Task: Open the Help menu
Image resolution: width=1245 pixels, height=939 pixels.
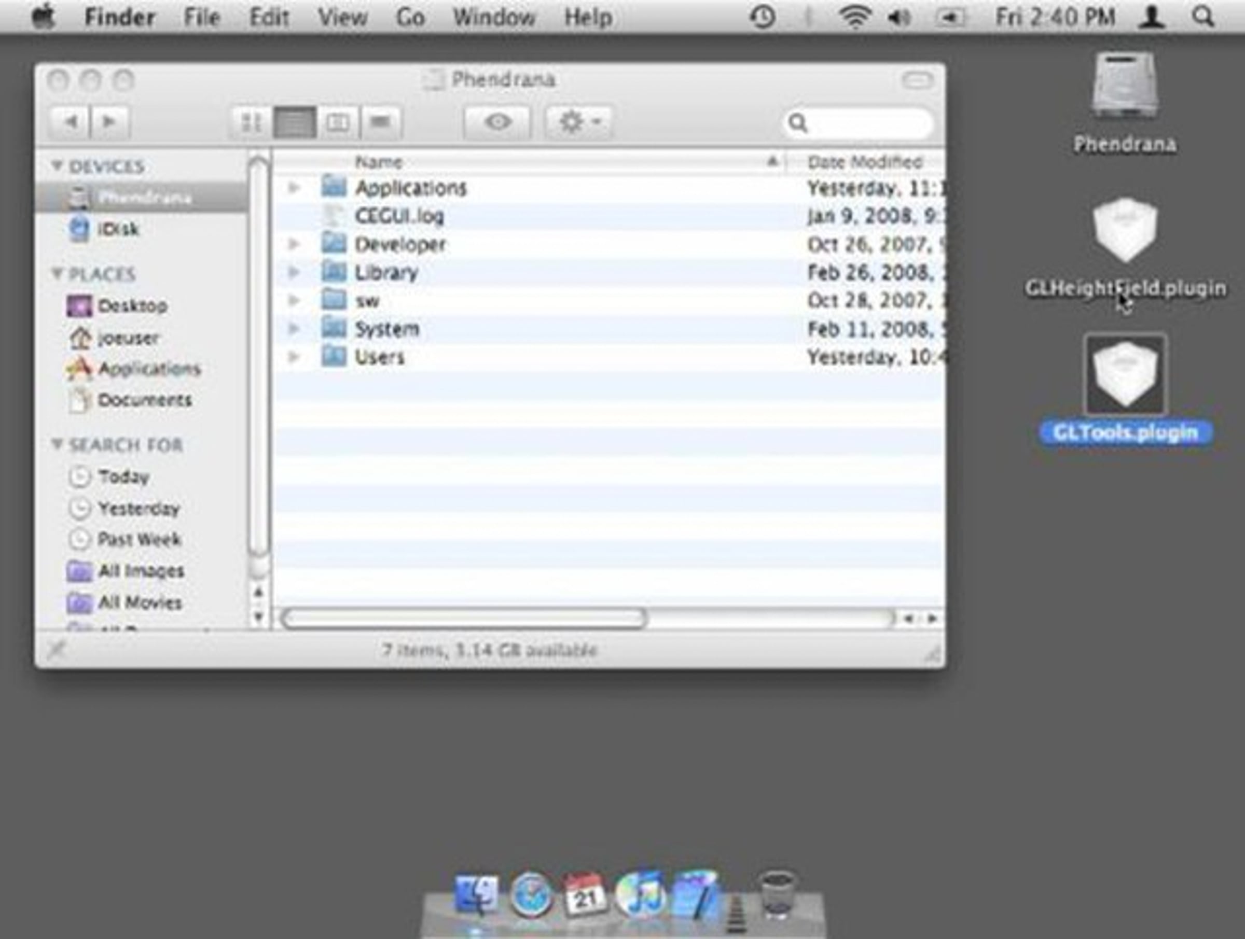Action: [588, 18]
